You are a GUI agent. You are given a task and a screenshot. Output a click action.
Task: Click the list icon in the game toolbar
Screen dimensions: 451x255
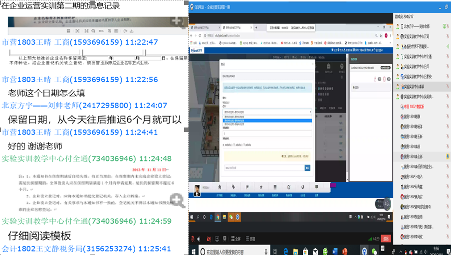tap(275, 187)
